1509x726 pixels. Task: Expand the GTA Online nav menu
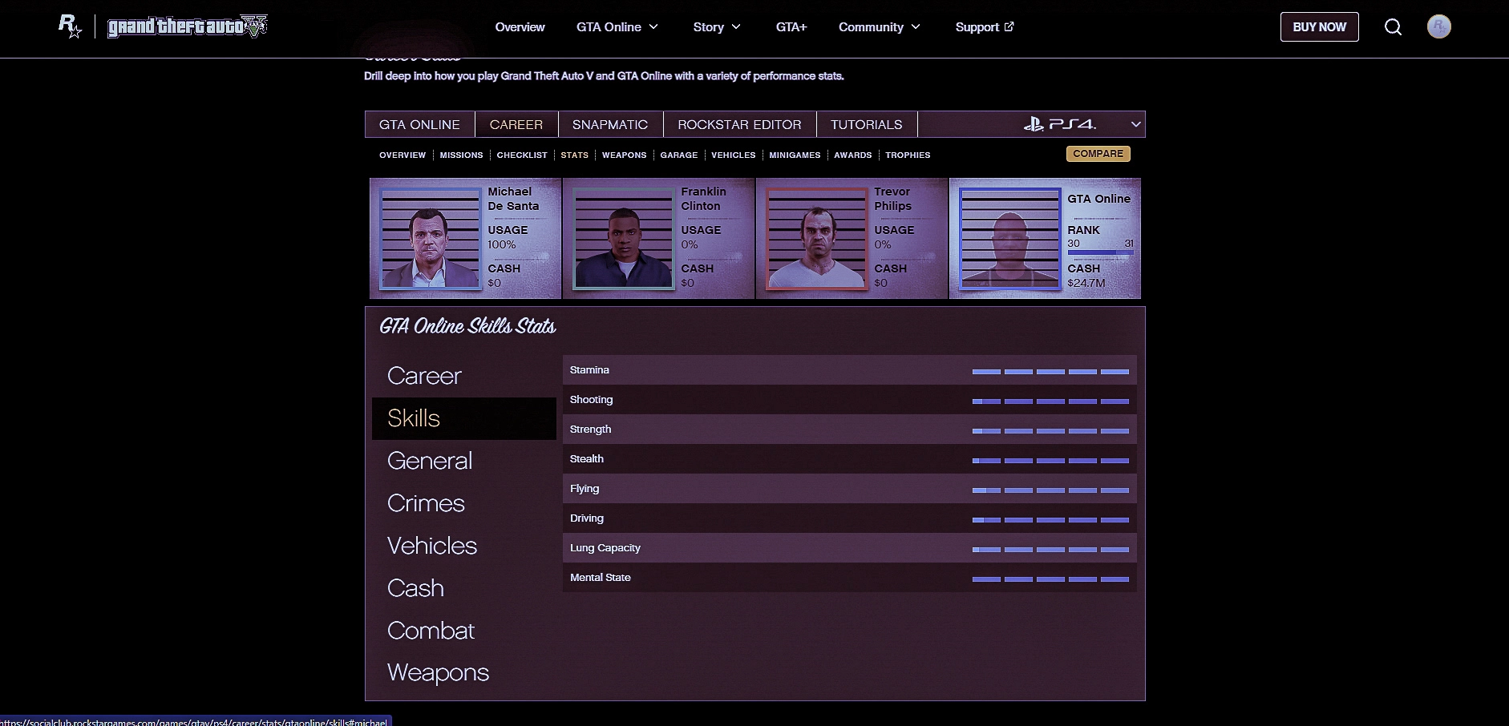[x=617, y=27]
